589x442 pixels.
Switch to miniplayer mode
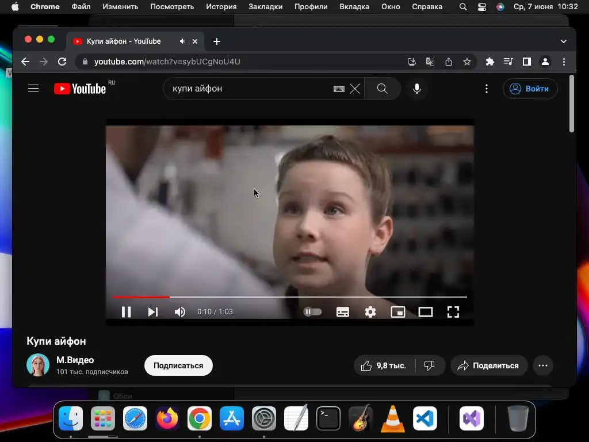[x=398, y=312]
